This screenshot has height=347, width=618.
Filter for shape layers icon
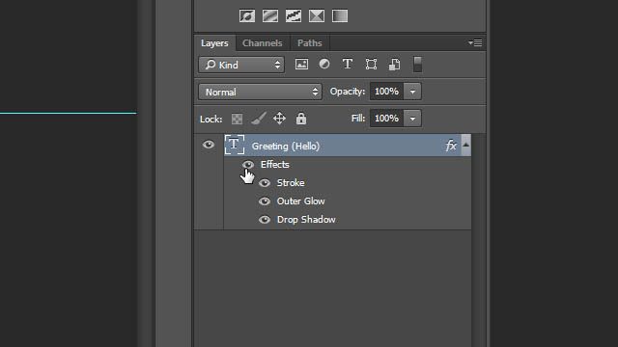point(371,65)
